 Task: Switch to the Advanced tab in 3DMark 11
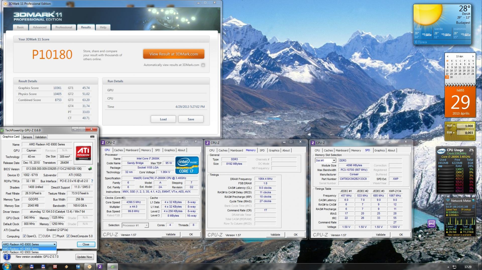point(40,27)
